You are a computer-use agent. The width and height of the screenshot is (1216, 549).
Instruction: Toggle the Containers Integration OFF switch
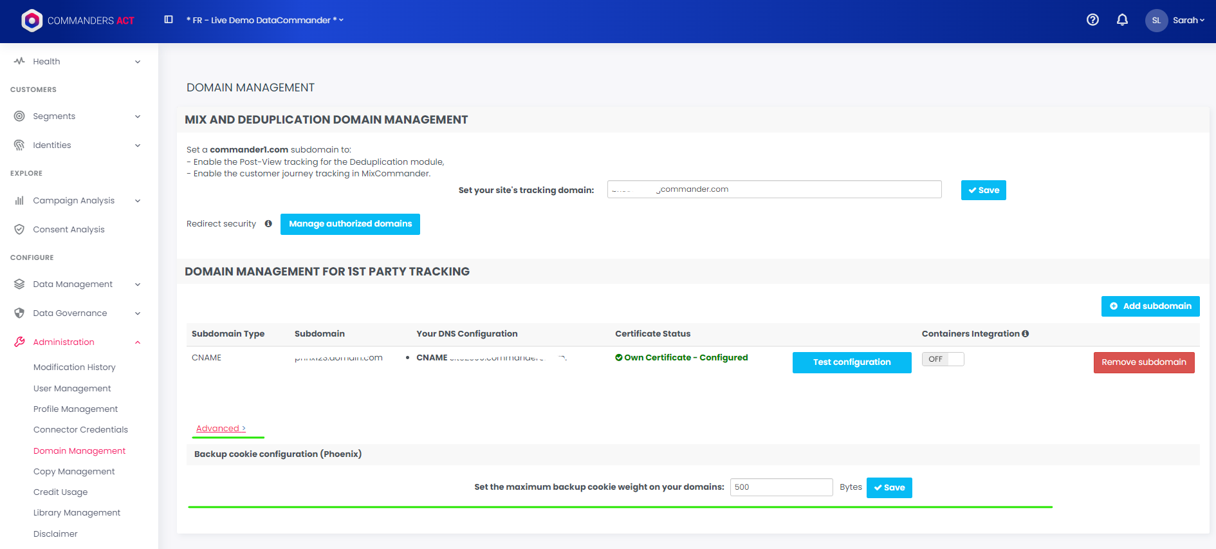tap(943, 359)
